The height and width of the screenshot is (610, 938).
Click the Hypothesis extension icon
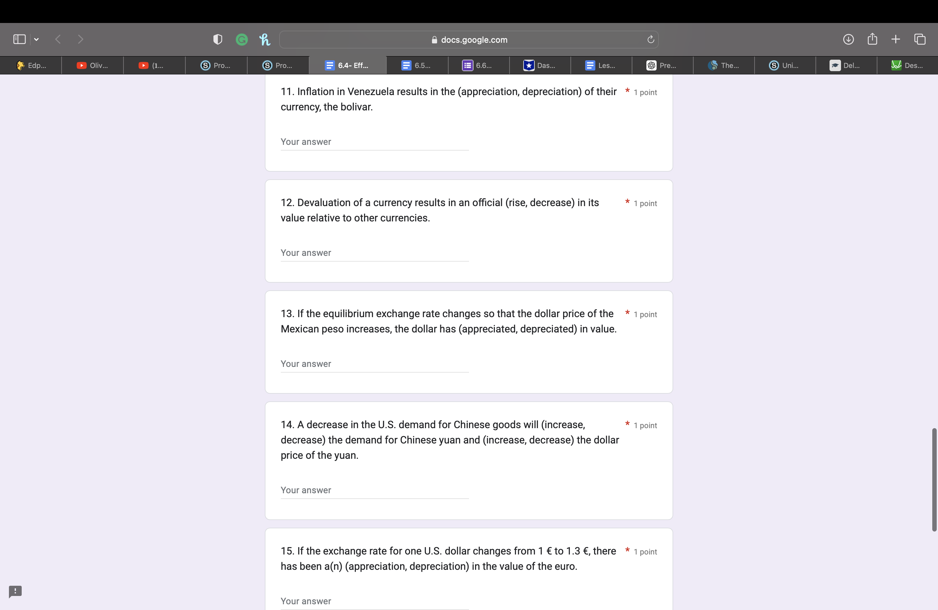pyautogui.click(x=265, y=40)
